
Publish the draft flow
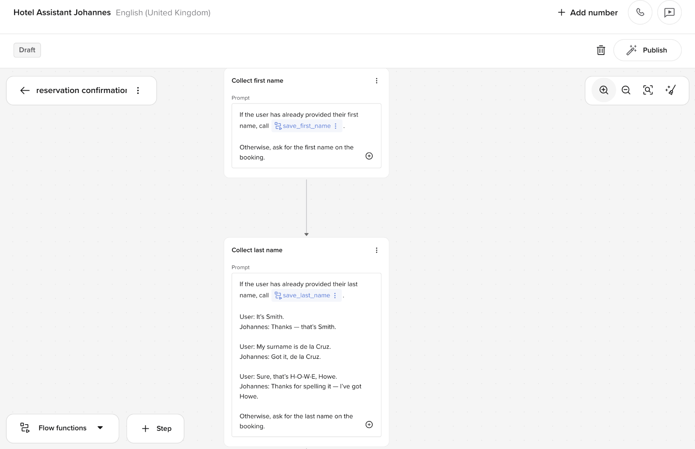[x=647, y=50]
